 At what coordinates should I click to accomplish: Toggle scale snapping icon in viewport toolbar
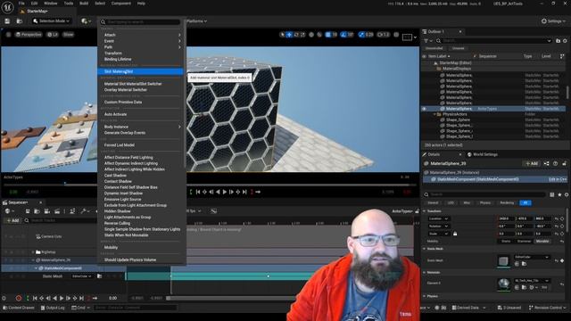361,35
